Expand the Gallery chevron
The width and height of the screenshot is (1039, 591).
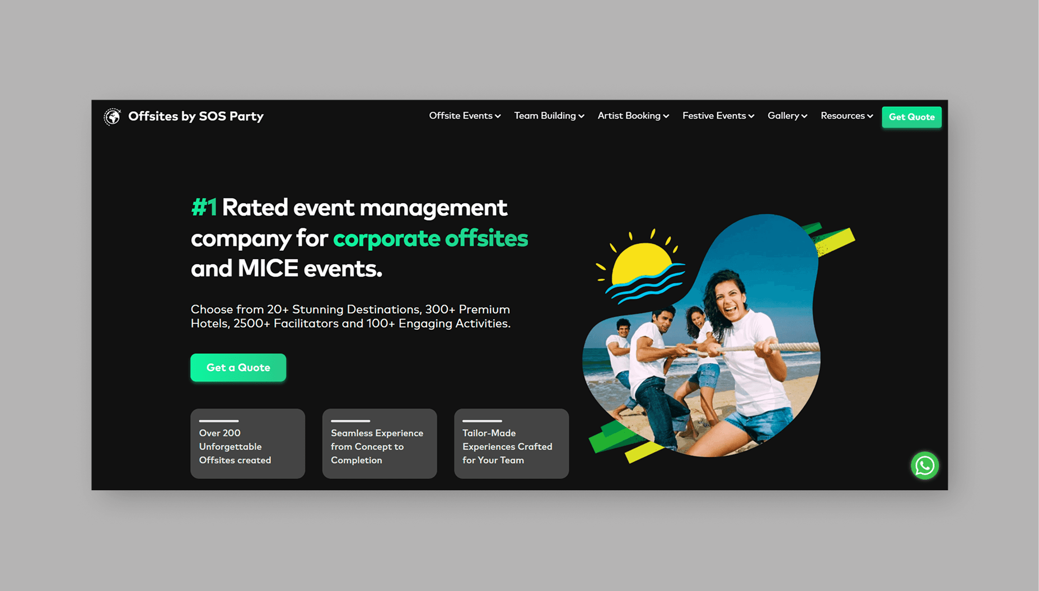tap(804, 116)
